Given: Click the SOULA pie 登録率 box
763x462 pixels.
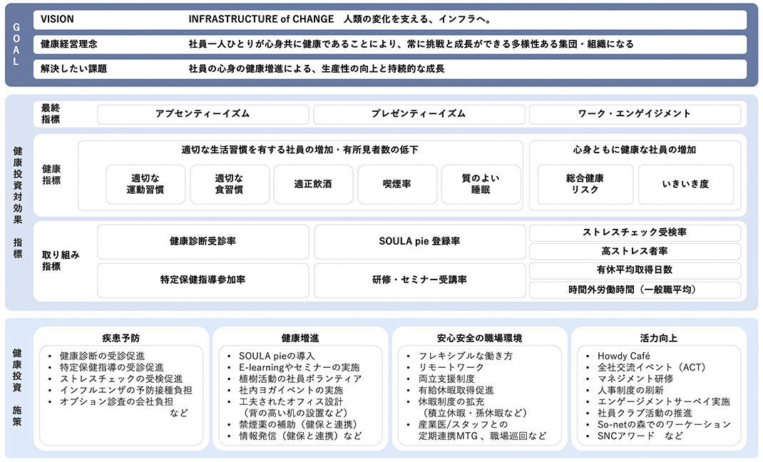Looking at the screenshot, I should click(419, 242).
